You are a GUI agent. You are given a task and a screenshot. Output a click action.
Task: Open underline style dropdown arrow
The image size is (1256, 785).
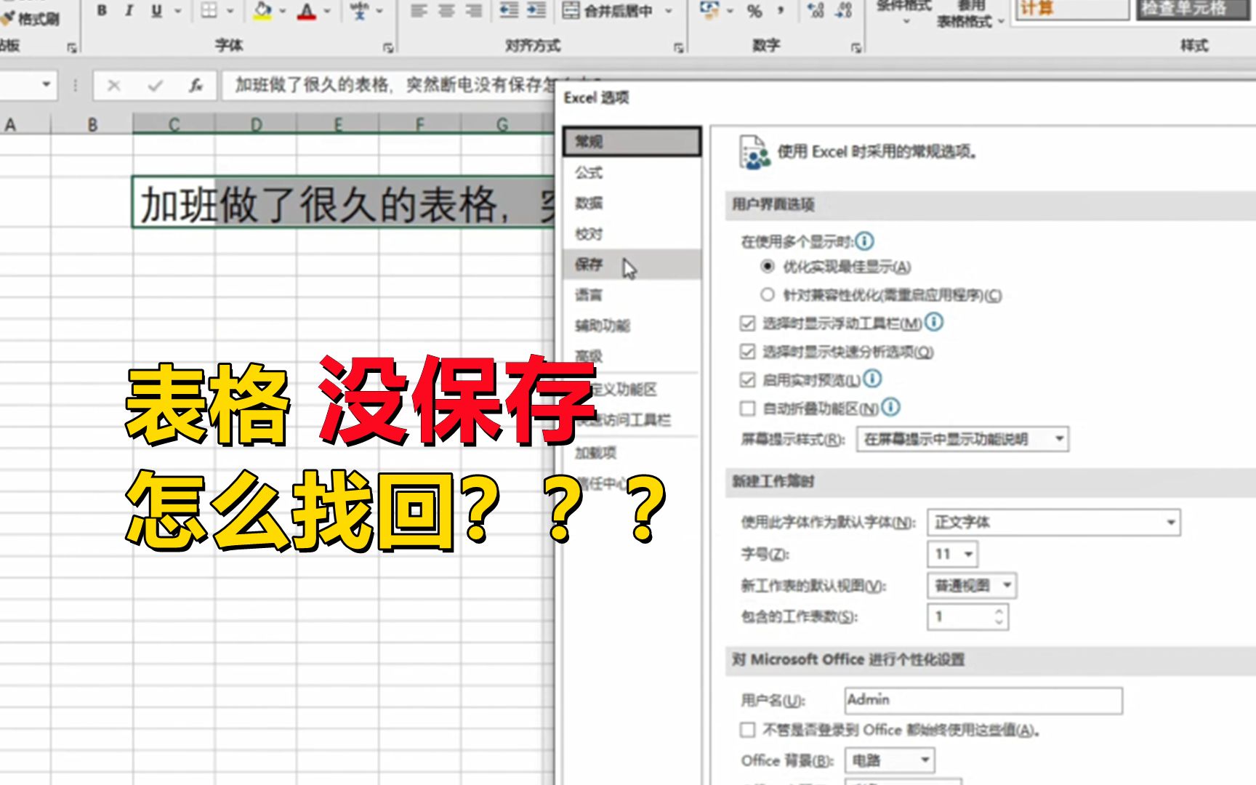(178, 12)
